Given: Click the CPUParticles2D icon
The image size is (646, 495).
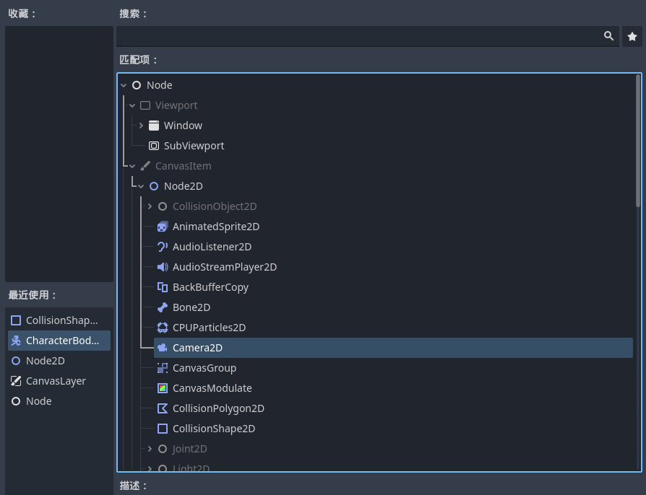Looking at the screenshot, I should coord(163,328).
